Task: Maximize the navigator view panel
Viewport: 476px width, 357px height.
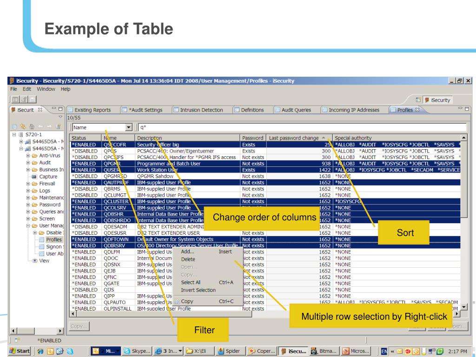Action: click(x=60, y=108)
